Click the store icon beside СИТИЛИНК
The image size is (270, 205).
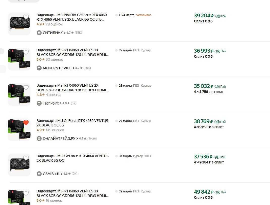(39, 33)
